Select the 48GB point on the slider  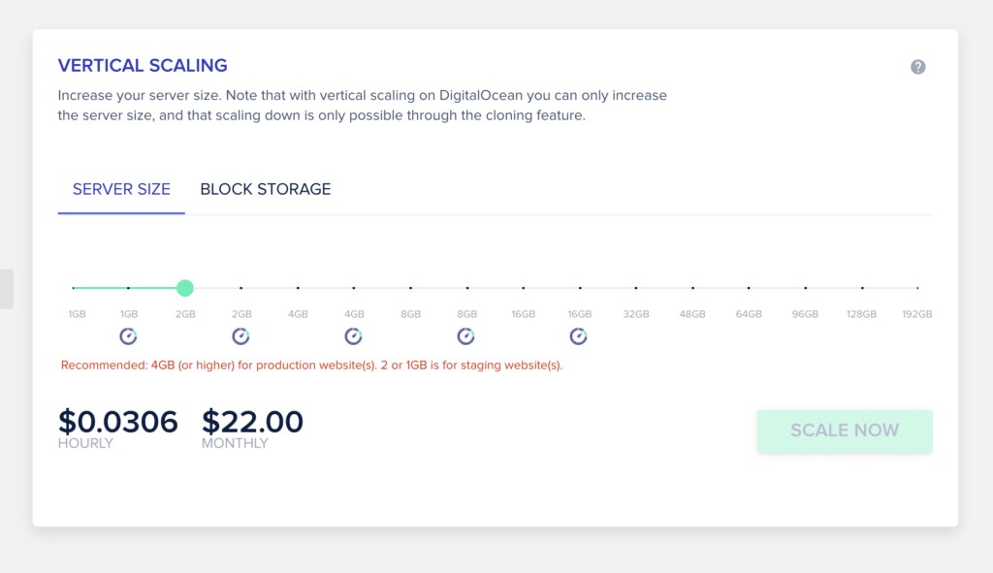tap(692, 288)
